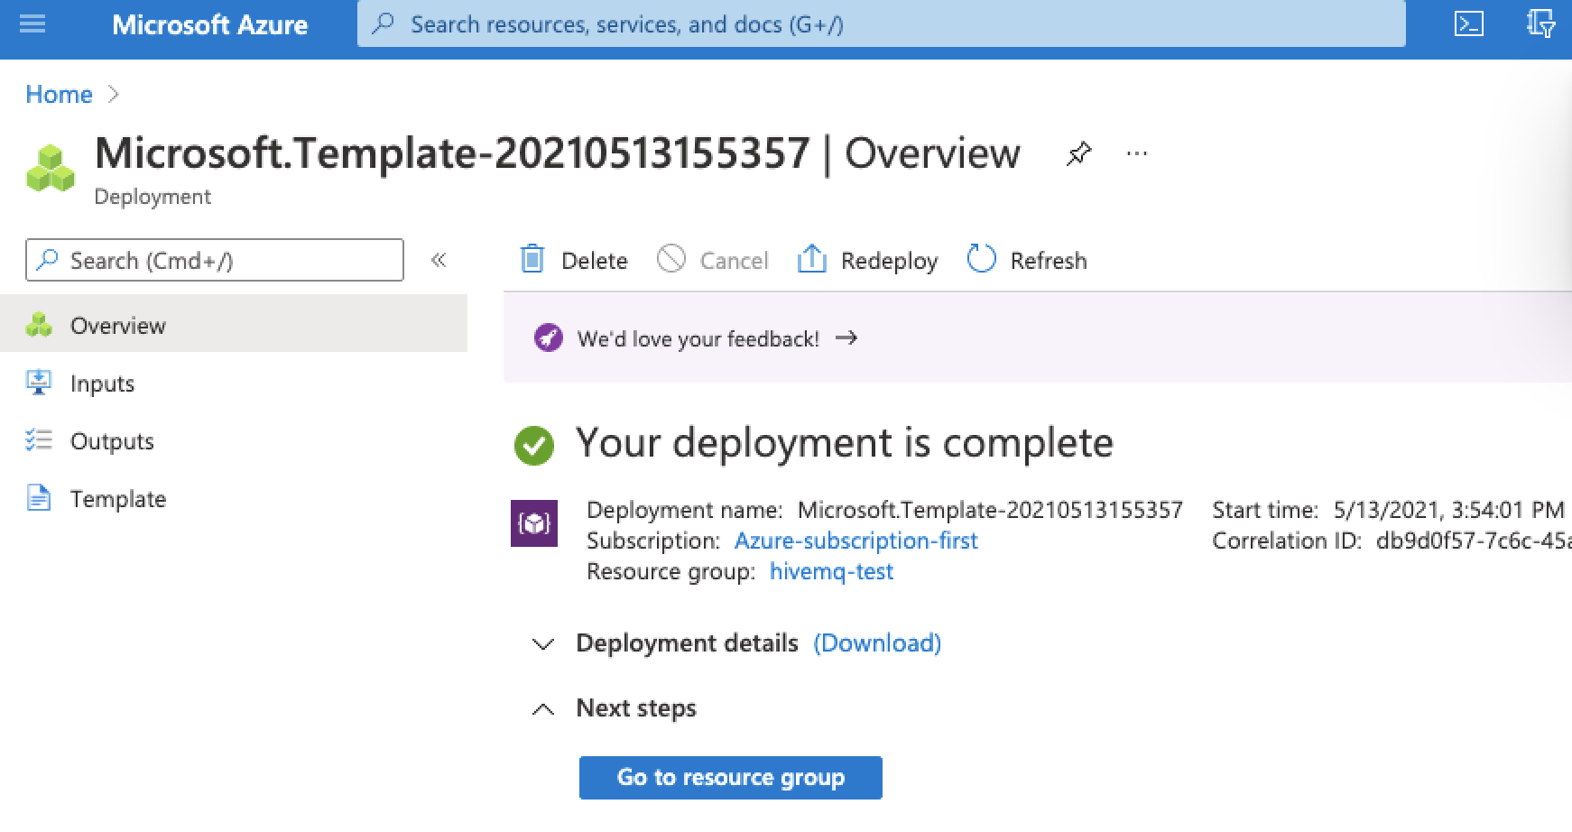Click the purple template deployment icon
Screen dimensions: 1572x832
[x=534, y=523]
